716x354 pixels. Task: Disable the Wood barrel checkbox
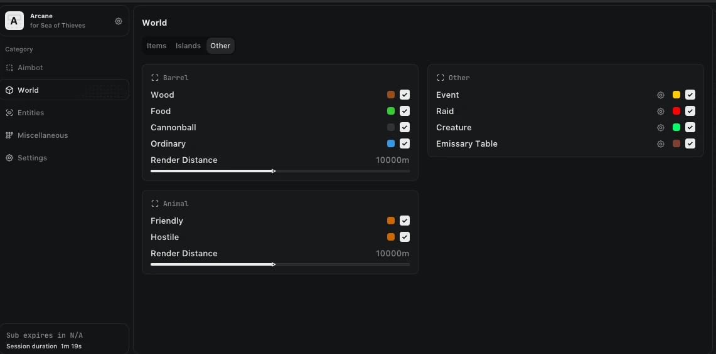[x=405, y=95]
